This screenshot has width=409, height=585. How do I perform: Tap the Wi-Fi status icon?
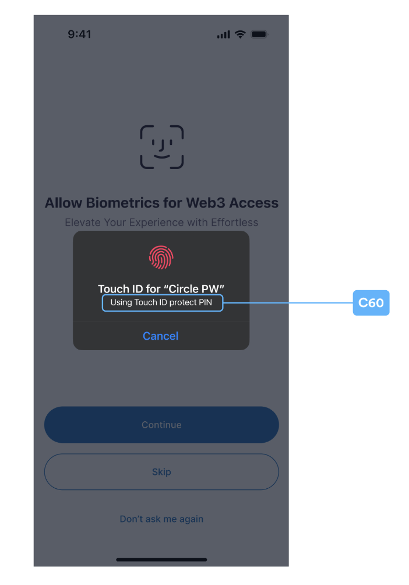tap(240, 34)
